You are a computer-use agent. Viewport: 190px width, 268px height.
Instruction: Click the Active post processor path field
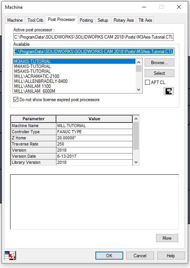pos(93,37)
